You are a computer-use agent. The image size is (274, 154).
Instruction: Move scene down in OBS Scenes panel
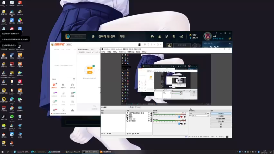(110, 134)
